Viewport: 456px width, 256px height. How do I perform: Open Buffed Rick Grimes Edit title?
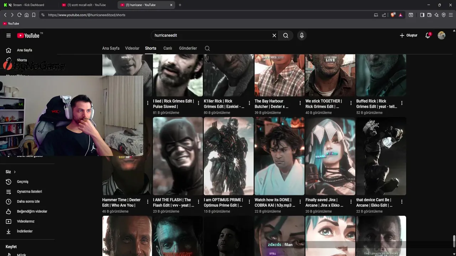[x=377, y=104]
